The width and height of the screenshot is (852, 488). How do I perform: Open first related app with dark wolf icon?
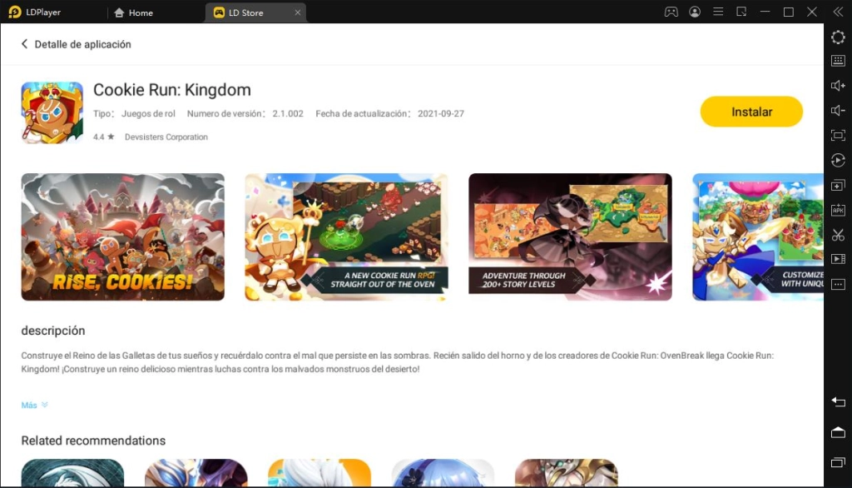pyautogui.click(x=73, y=473)
